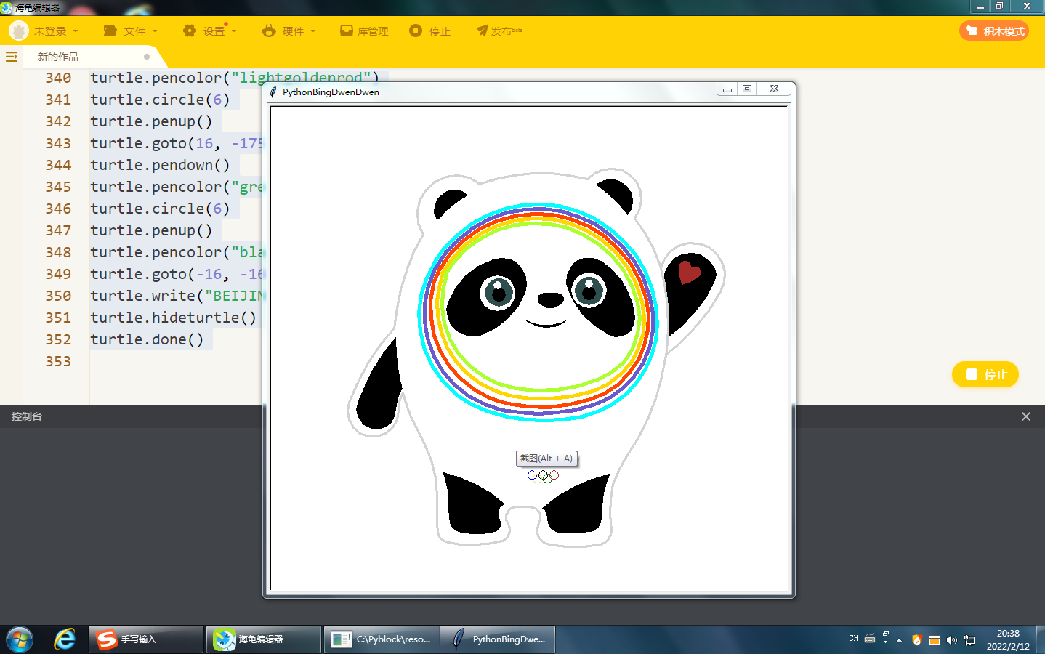Image resolution: width=1045 pixels, height=654 pixels.
Task: Click the turtle.hideturtle() code on line 351
Action: 173,318
